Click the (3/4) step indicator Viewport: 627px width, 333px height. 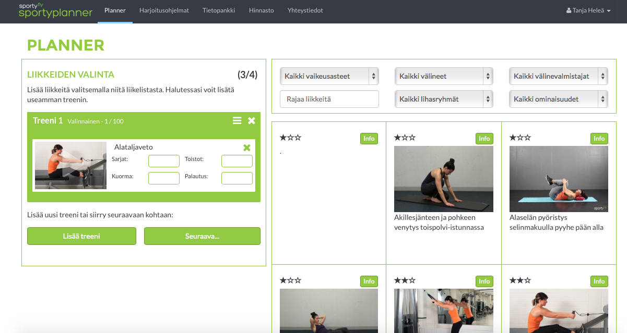tap(247, 75)
